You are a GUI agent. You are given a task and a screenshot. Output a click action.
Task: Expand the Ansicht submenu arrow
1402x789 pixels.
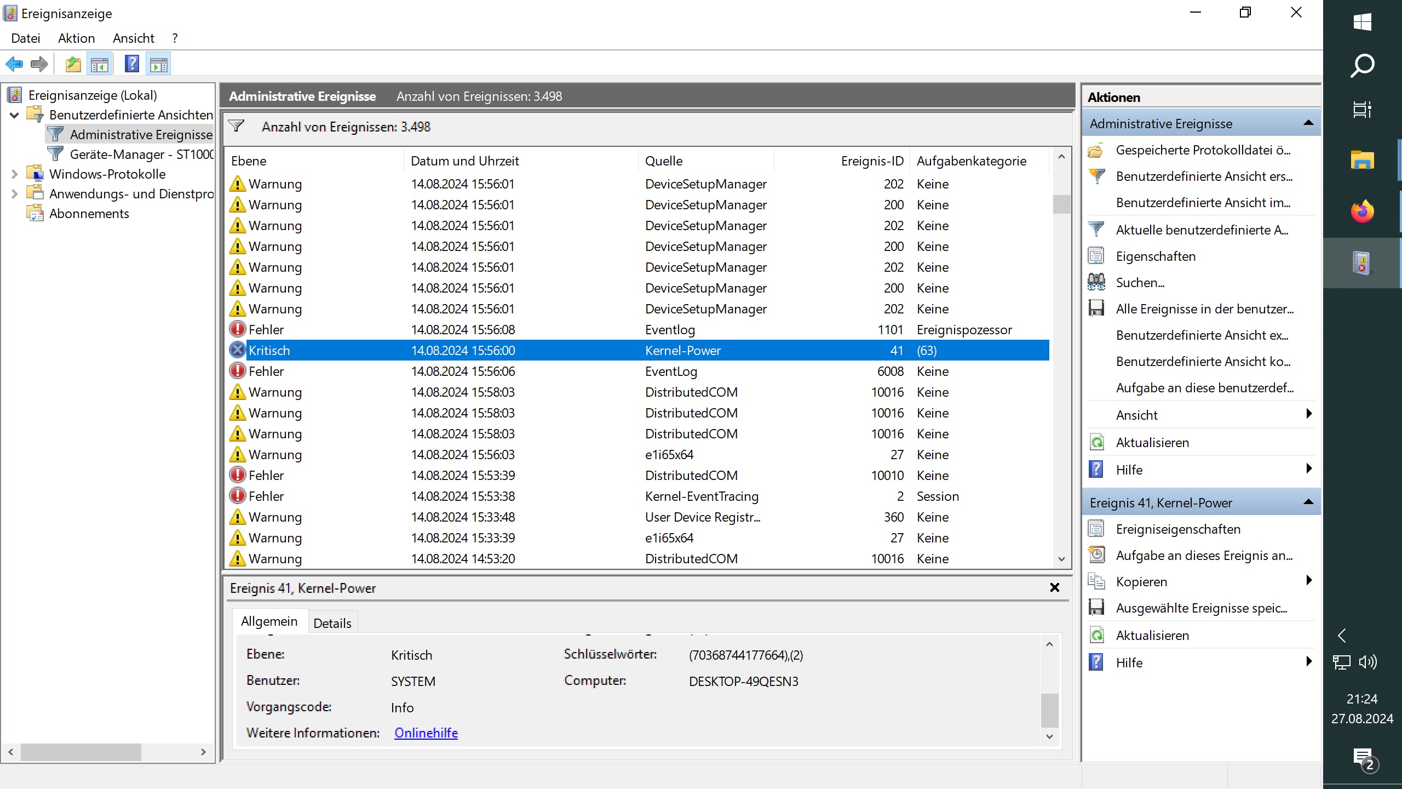pyautogui.click(x=1308, y=414)
